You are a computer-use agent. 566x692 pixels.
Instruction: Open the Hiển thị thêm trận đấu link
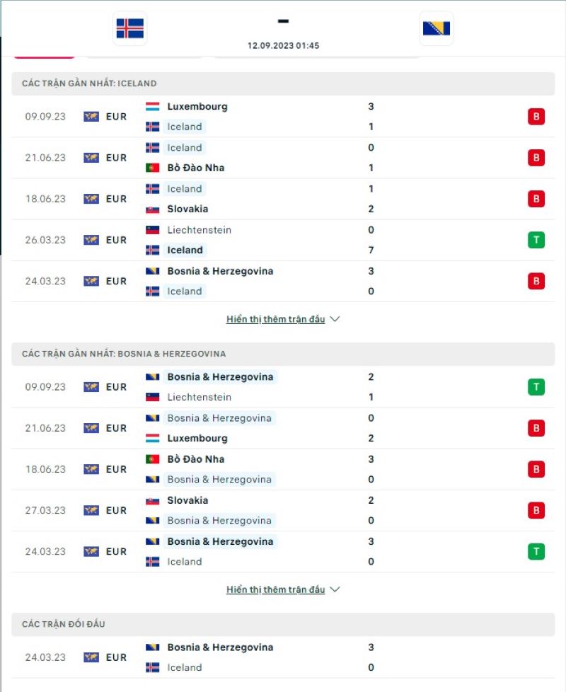(x=276, y=318)
